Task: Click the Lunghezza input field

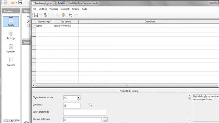Action: [72, 106]
